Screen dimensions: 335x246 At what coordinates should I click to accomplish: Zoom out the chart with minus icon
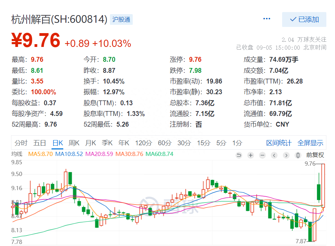coord(262,155)
